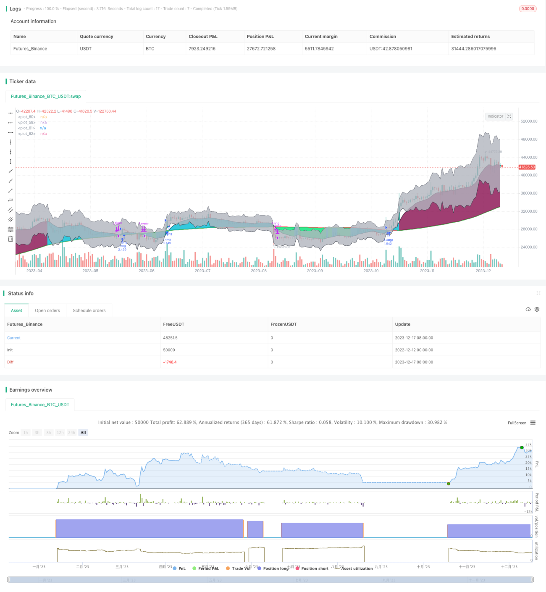Toggle the PnL legend series
This screenshot has width=546, height=592.
tap(179, 568)
